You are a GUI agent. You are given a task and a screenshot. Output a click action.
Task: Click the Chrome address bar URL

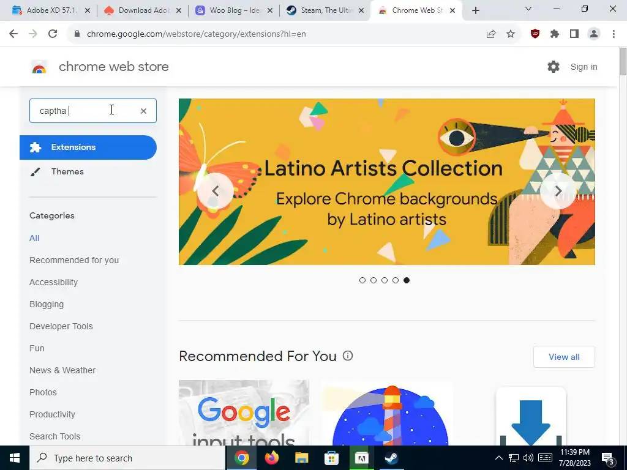pyautogui.click(x=197, y=34)
